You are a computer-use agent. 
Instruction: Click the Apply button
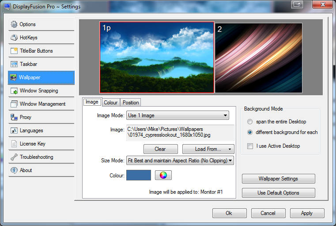click(x=307, y=213)
